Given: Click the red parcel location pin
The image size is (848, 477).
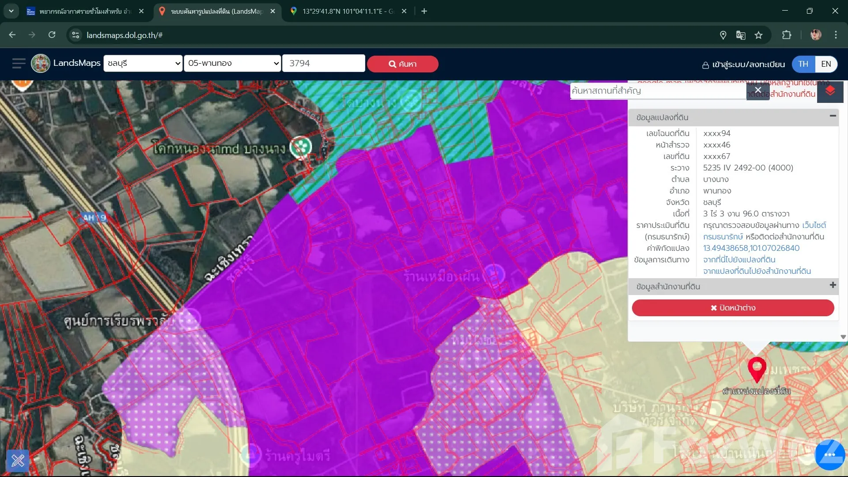Looking at the screenshot, I should point(757,368).
